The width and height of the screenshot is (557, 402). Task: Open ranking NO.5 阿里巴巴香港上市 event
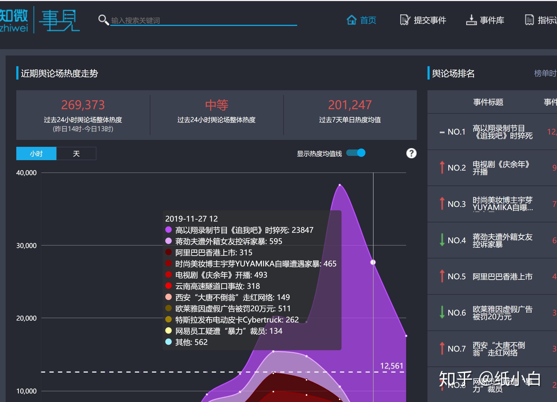(x=502, y=277)
